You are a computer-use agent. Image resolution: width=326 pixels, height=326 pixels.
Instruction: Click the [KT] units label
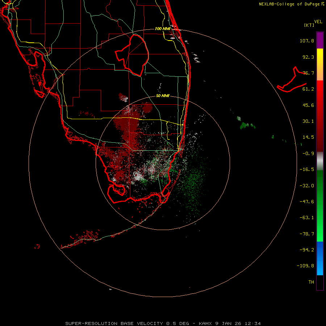pos(309,25)
